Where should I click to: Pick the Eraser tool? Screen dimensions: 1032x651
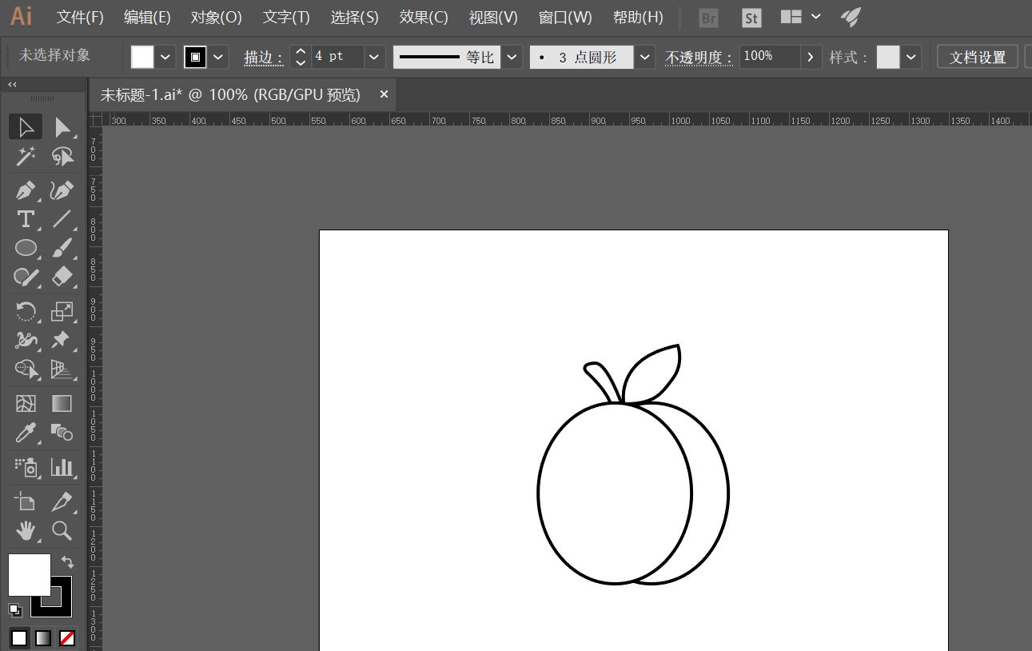click(62, 277)
